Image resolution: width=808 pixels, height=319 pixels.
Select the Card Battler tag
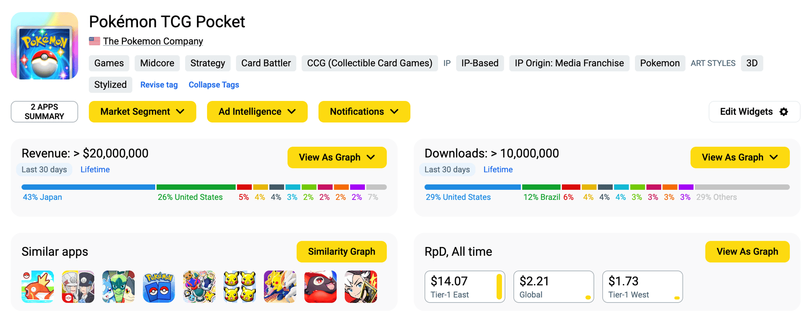pyautogui.click(x=266, y=63)
